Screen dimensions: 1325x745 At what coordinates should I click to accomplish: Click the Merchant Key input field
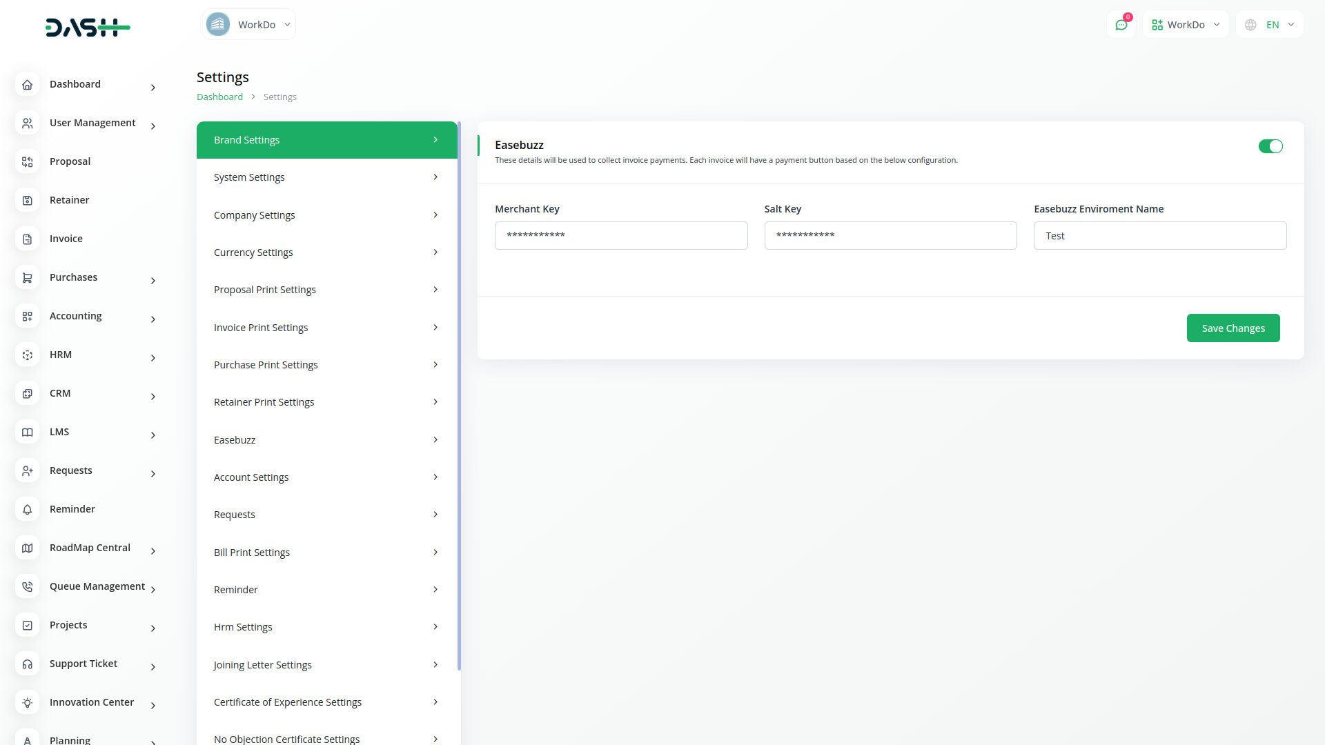620,236
